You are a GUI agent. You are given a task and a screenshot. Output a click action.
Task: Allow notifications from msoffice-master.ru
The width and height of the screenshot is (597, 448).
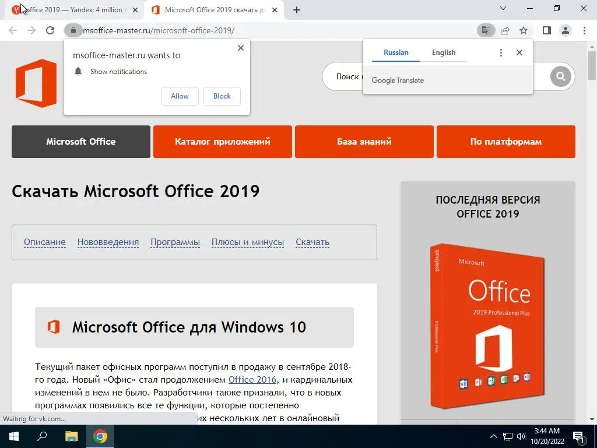(180, 96)
